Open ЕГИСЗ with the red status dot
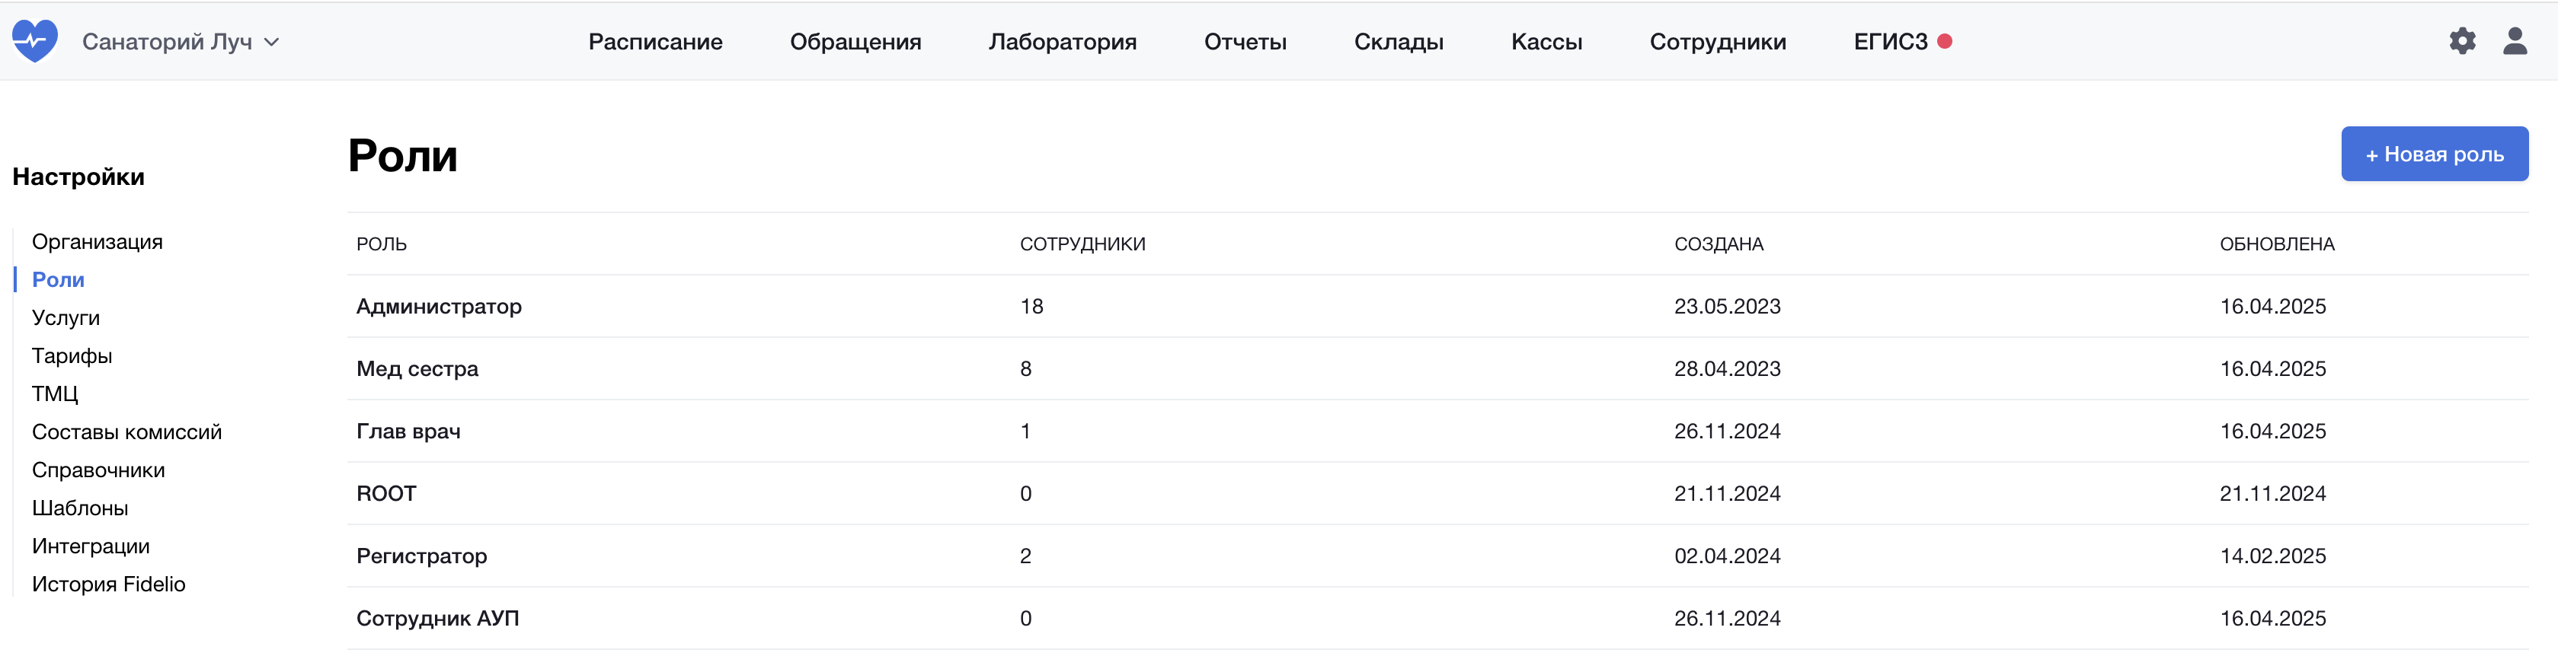 click(x=1901, y=42)
